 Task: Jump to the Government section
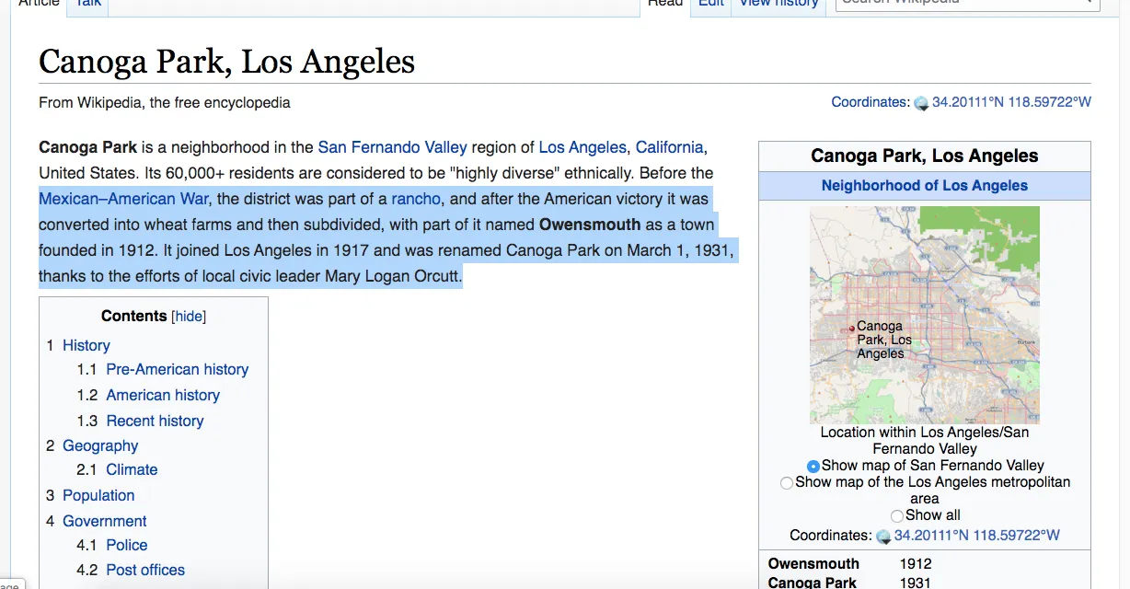105,521
